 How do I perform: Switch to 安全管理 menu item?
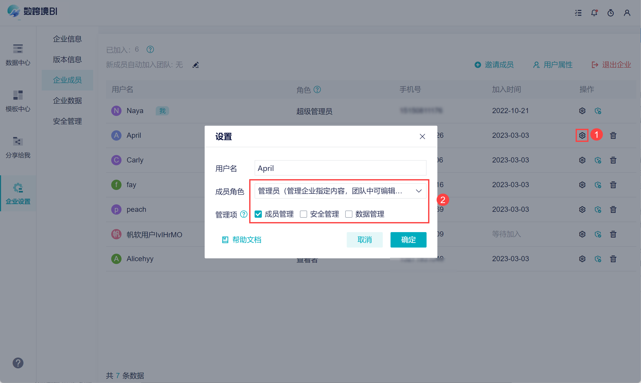click(x=67, y=121)
